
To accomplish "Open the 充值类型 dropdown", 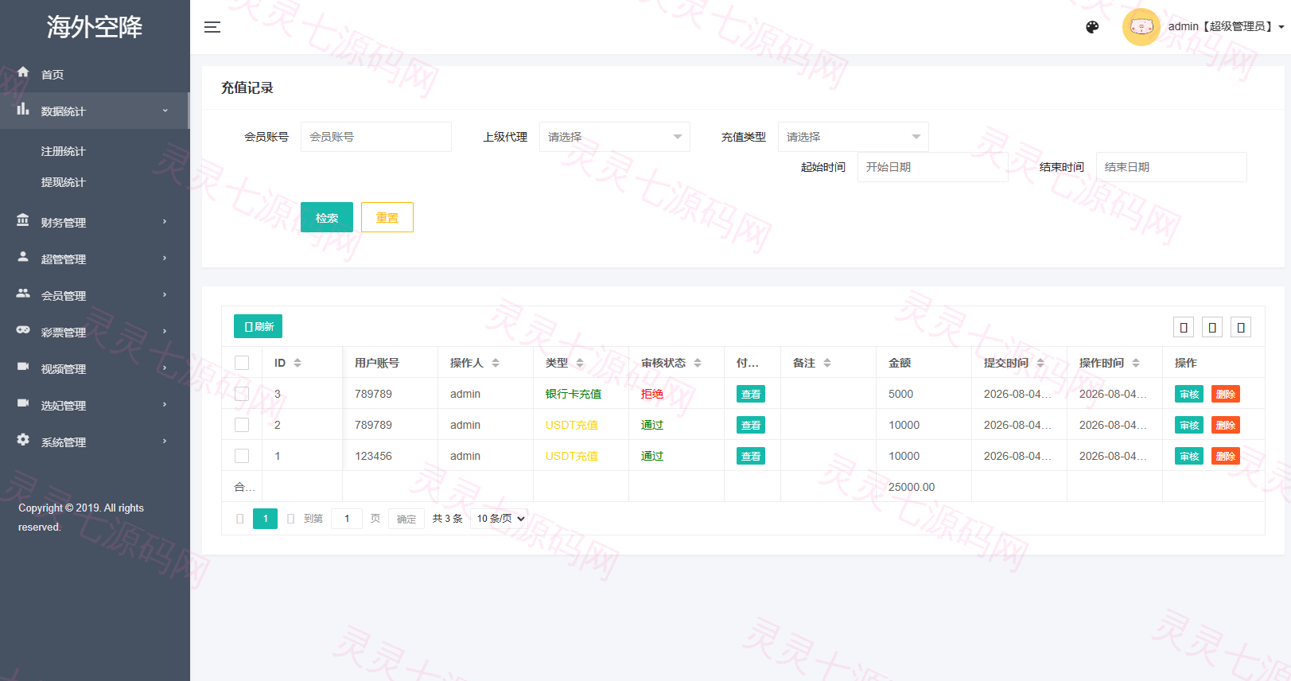I will [854, 137].
